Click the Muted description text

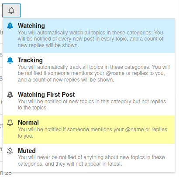pos(91,160)
